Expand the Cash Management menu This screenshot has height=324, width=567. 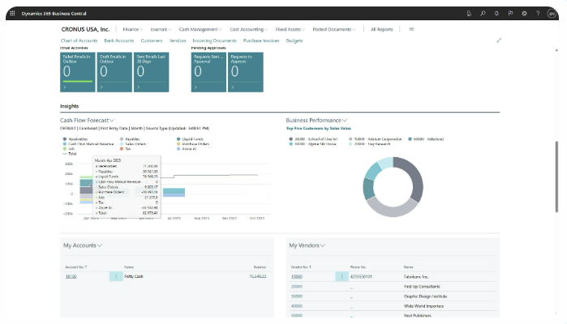pos(200,29)
